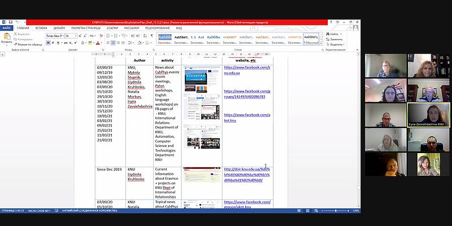Click the Paste (Вставить) clipboard icon
The height and width of the screenshot is (226, 452).
click(7, 37)
